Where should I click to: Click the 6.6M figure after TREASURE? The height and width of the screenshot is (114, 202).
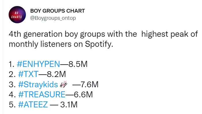83,94
